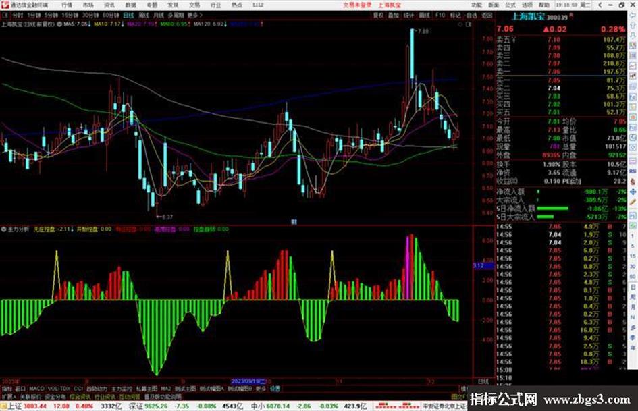
Task: Open the 交易 menu
Action: coord(194,5)
